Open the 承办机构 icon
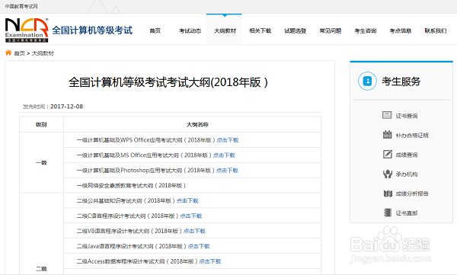This screenshot has height=275, width=457. tap(388, 174)
